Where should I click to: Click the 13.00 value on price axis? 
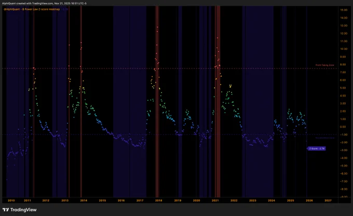point(344,25)
